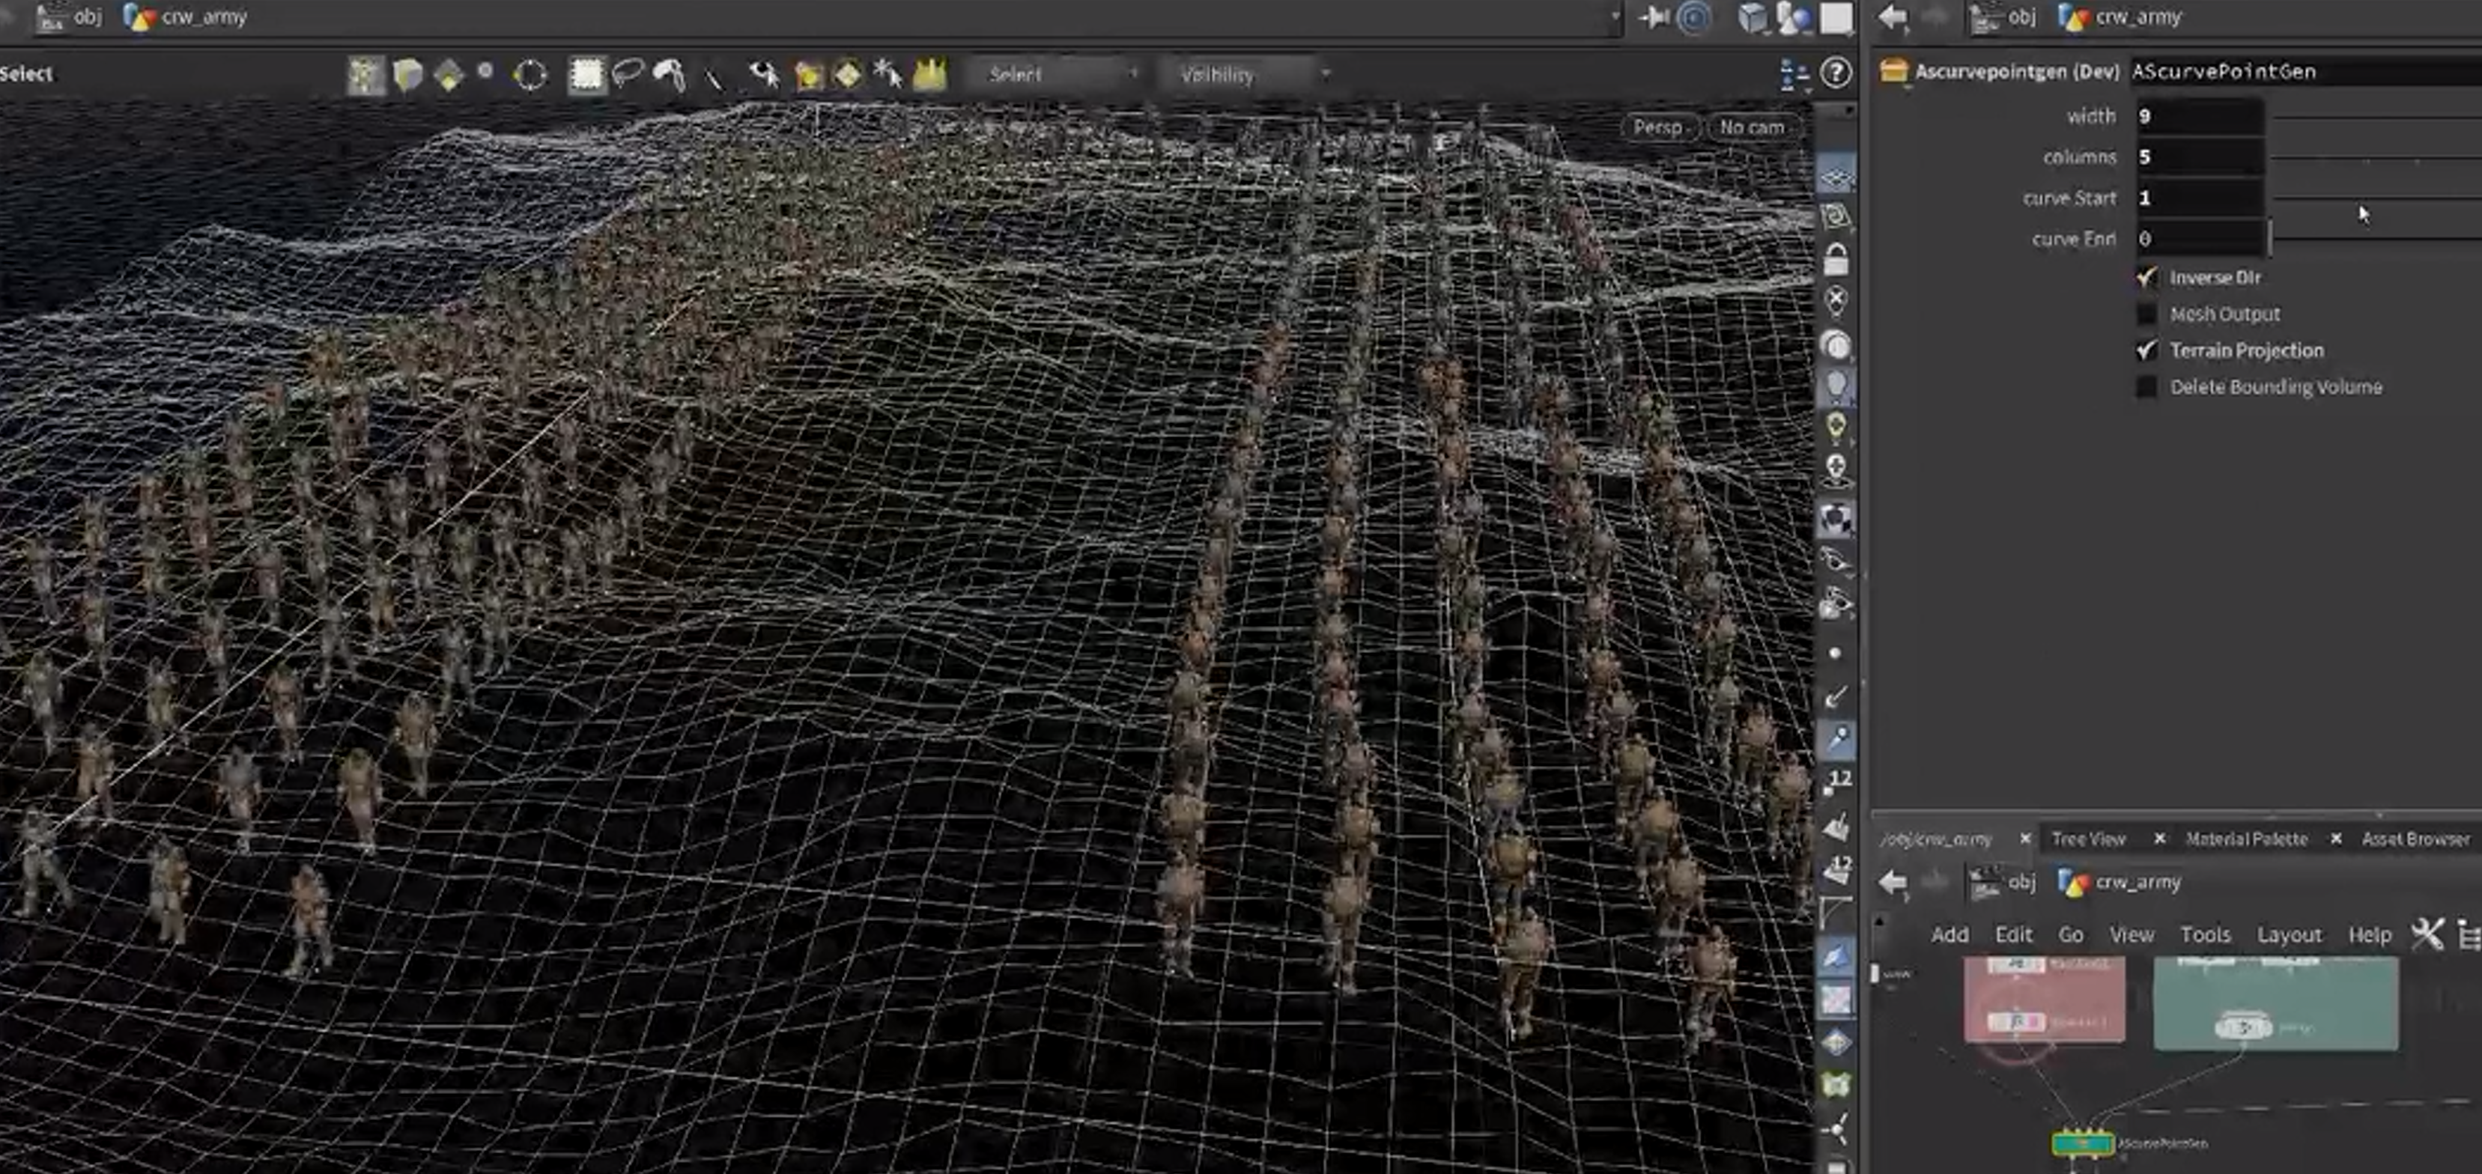Viewport: 2482px width, 1174px height.
Task: Enable Delete Bounding Volume checkbox
Action: pos(2146,387)
